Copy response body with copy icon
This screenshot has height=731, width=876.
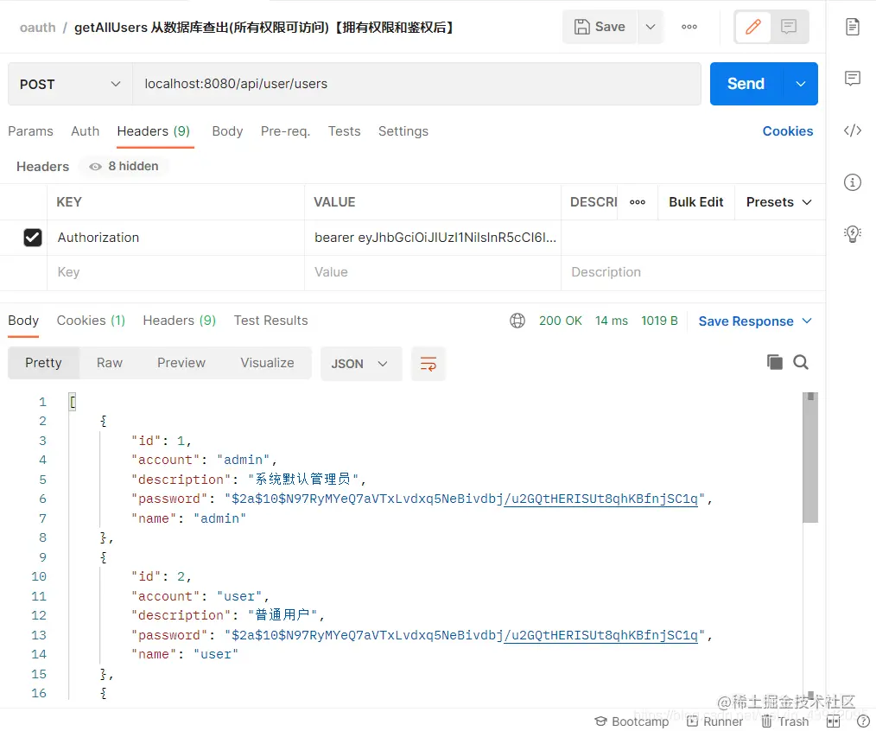pos(774,362)
